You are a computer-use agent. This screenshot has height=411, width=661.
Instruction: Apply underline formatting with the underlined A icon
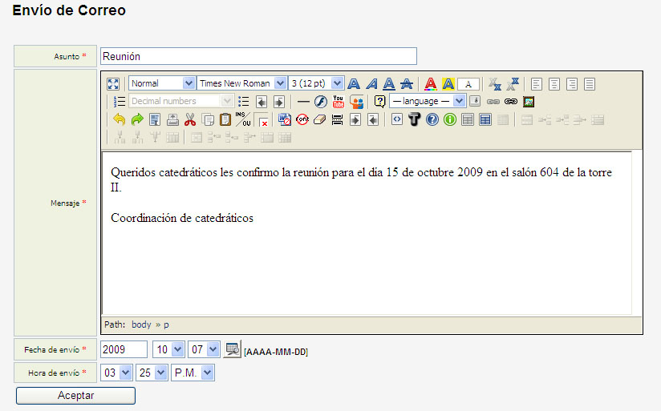(x=389, y=84)
